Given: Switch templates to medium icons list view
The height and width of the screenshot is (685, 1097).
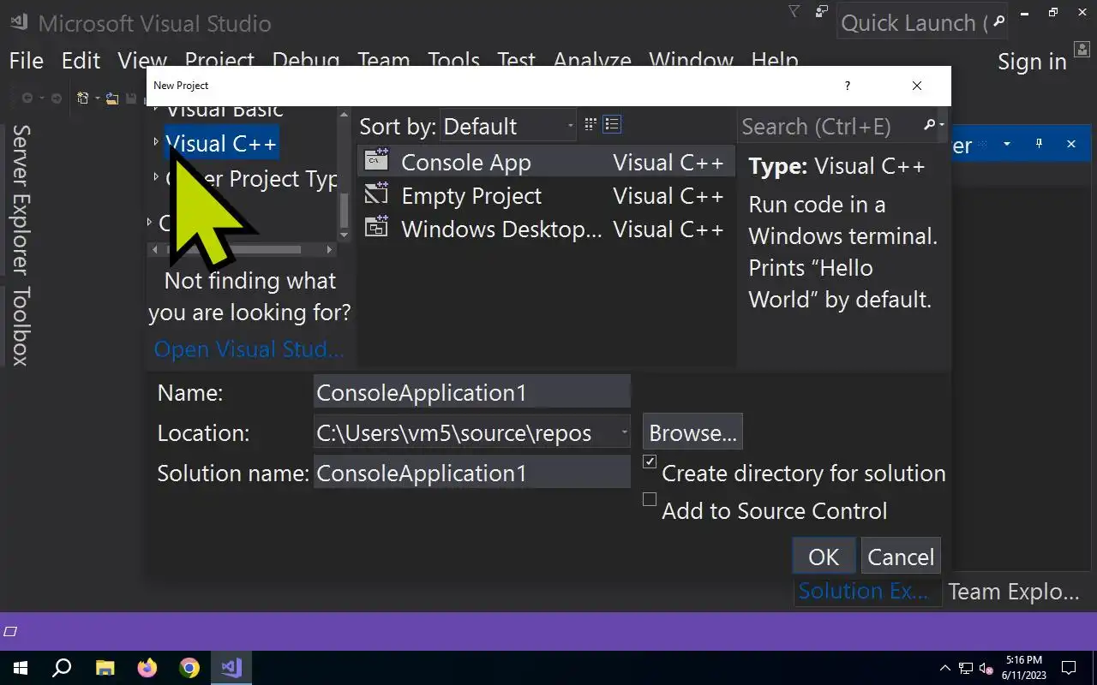Looking at the screenshot, I should [x=612, y=125].
